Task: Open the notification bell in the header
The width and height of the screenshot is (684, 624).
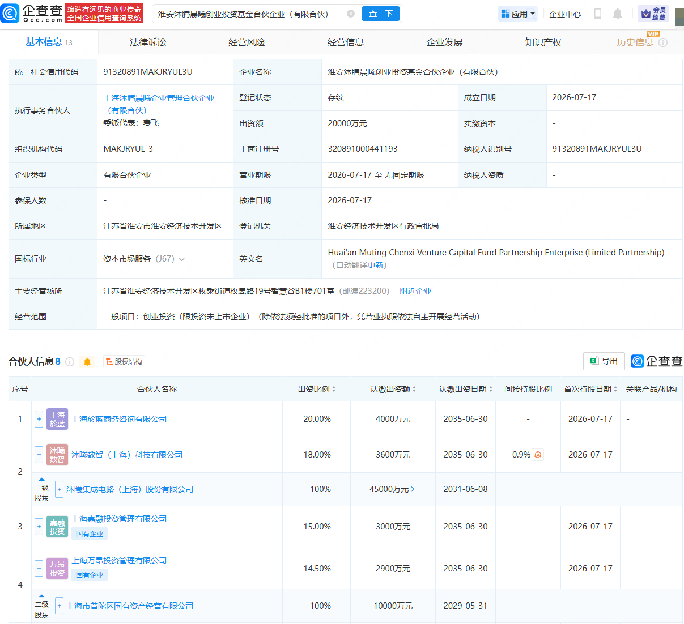Action: point(618,14)
